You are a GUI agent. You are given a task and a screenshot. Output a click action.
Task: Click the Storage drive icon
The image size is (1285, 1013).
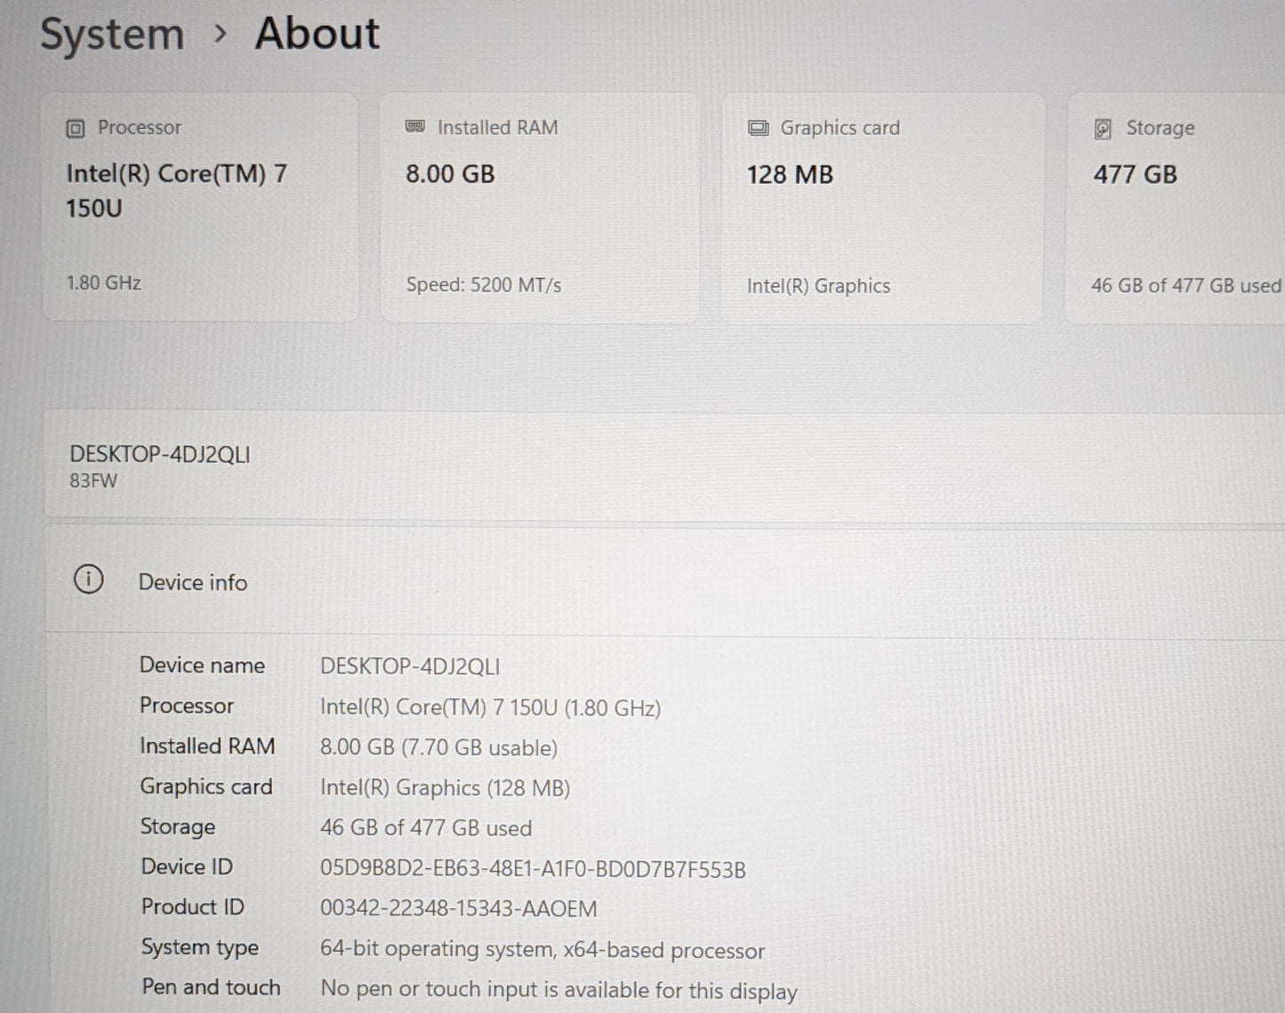(1103, 129)
